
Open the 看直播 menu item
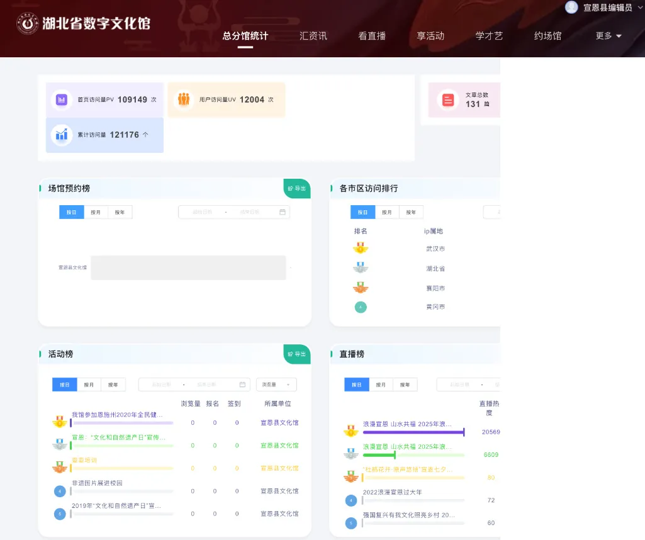(371, 36)
